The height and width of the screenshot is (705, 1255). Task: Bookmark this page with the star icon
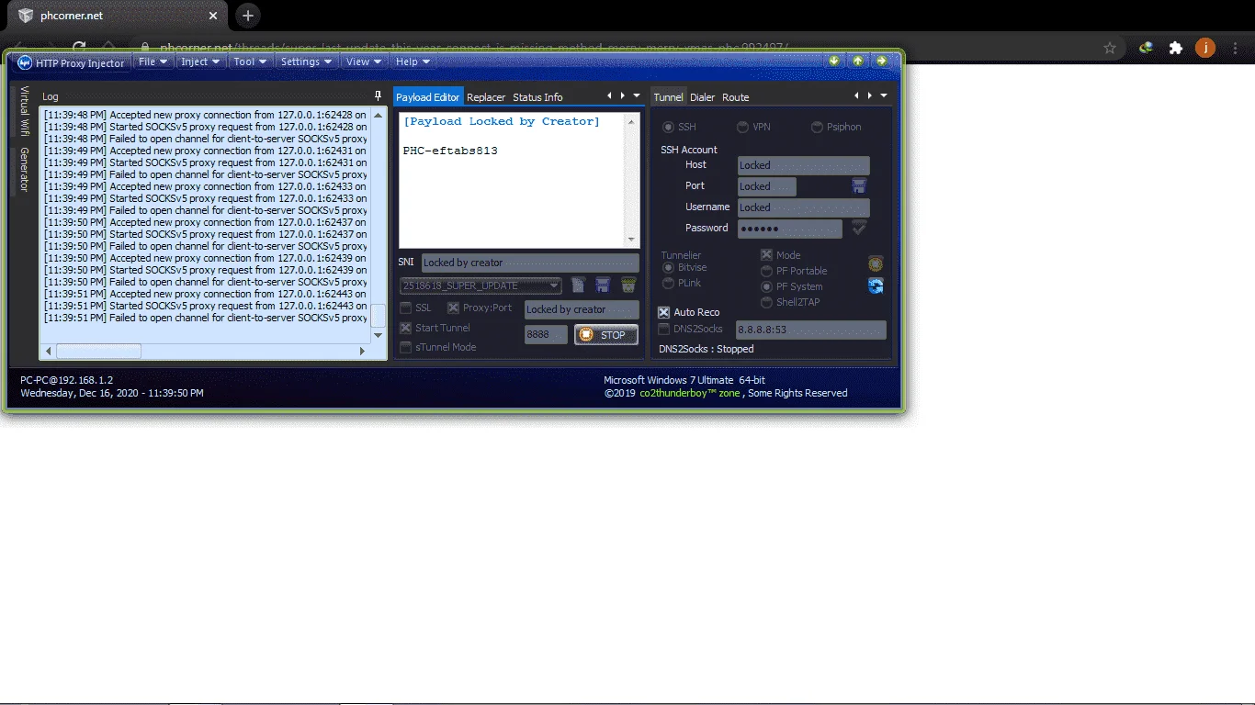point(1110,48)
